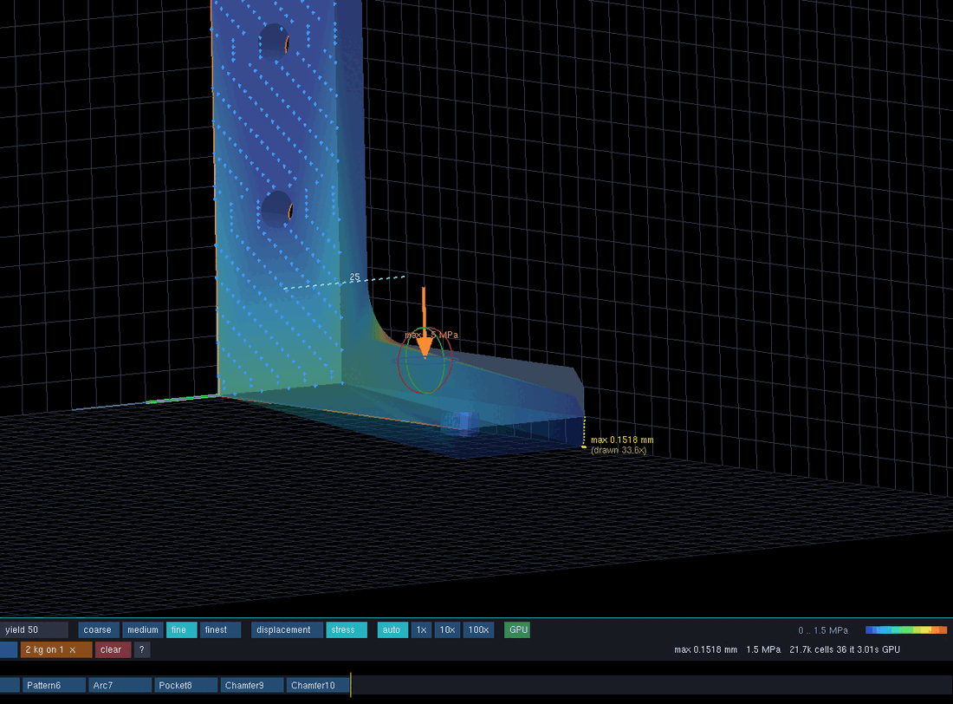953x704 pixels.
Task: Select the finest mesh resolution
Action: [x=220, y=629]
